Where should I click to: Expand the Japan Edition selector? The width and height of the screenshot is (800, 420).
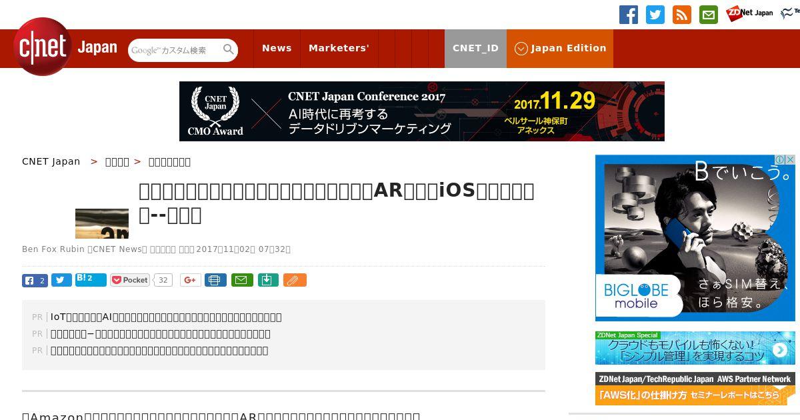560,48
